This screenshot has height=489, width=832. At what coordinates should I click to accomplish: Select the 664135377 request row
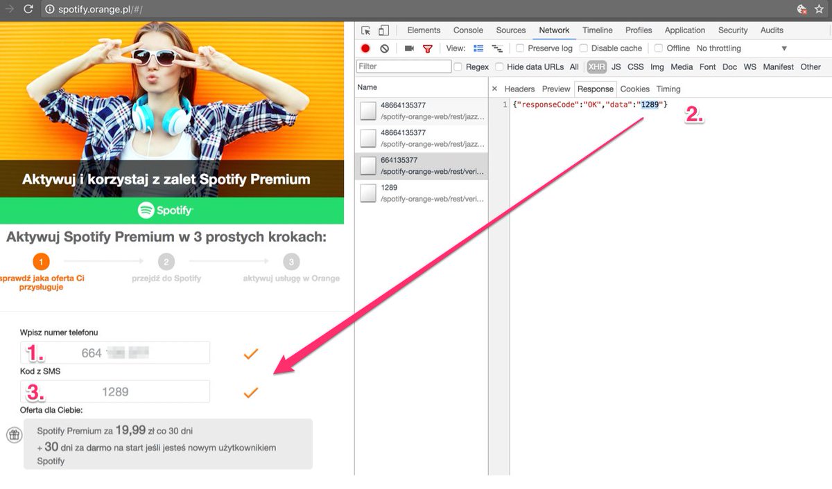pyautogui.click(x=422, y=166)
